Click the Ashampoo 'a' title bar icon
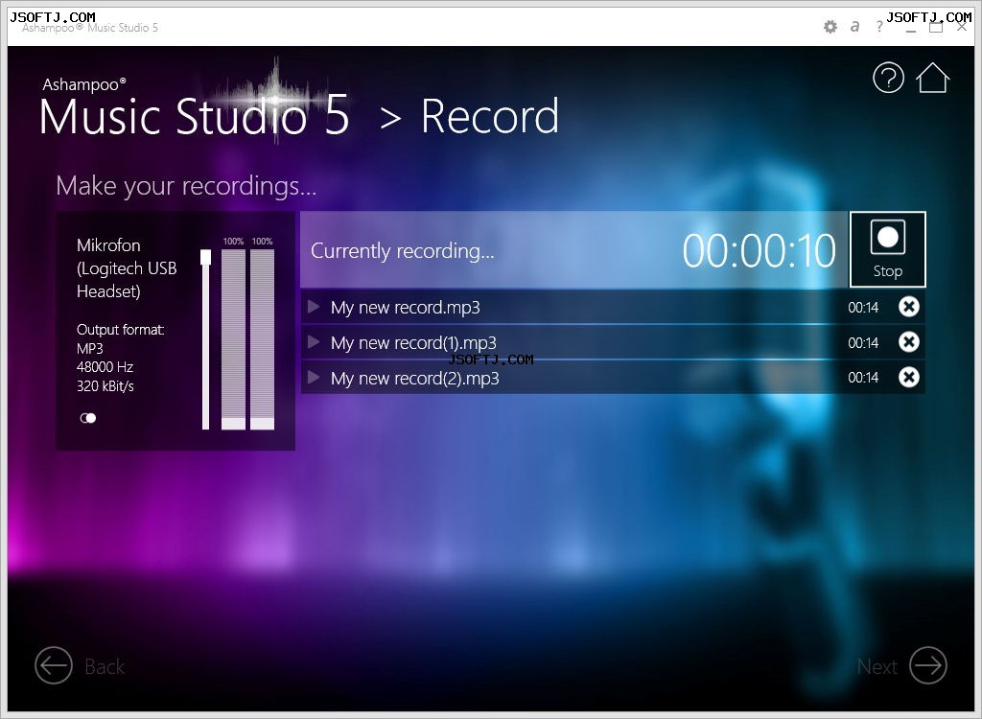The height and width of the screenshot is (719, 982). 854,26
